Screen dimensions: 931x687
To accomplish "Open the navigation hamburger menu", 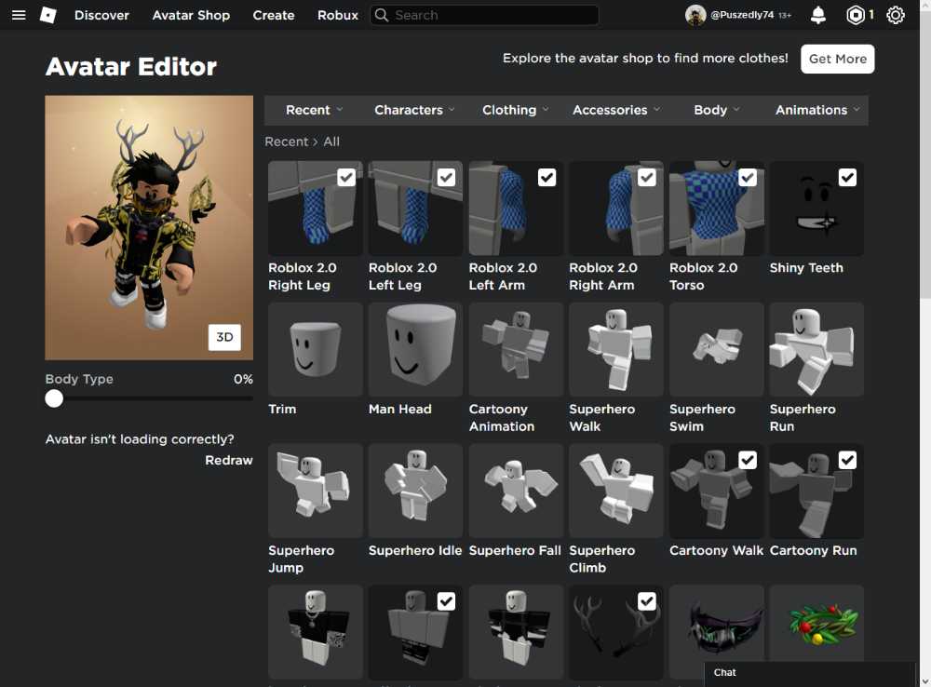I will click(19, 15).
